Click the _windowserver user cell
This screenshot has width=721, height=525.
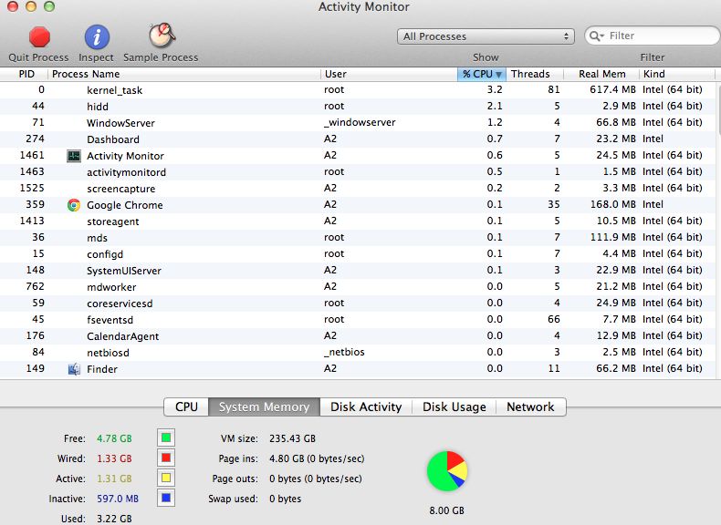point(360,123)
